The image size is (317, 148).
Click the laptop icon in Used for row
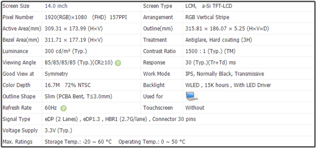point(192,96)
